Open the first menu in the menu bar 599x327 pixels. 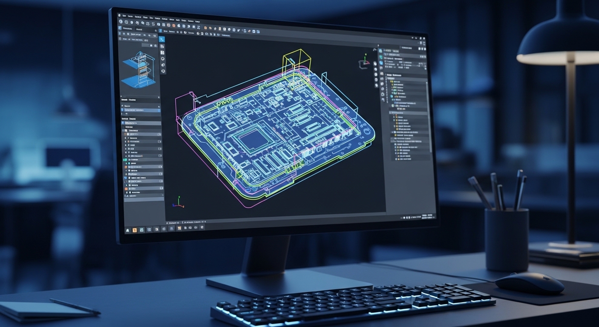pyautogui.click(x=124, y=15)
